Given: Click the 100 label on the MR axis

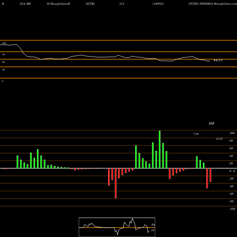Looking at the screenshot, I should (232, 133).
